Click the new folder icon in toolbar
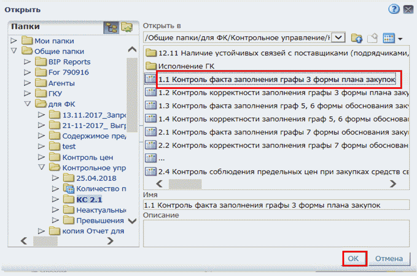This screenshot has width=417, height=276. click(372, 38)
